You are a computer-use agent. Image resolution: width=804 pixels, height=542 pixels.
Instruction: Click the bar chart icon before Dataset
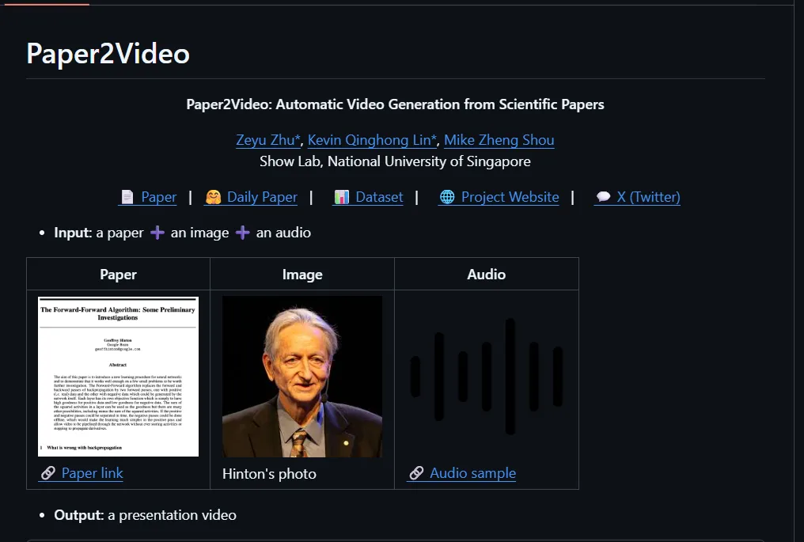342,197
